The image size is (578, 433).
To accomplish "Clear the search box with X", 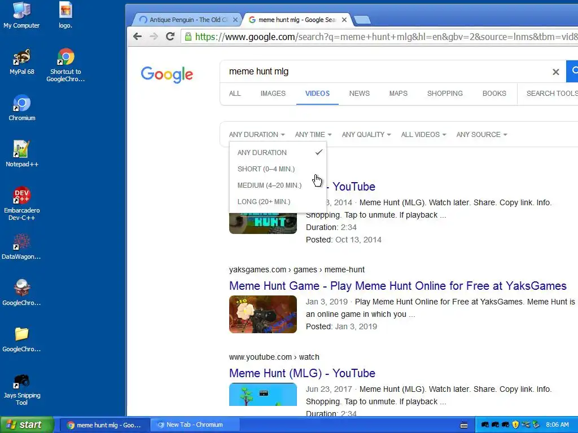I will pos(555,72).
